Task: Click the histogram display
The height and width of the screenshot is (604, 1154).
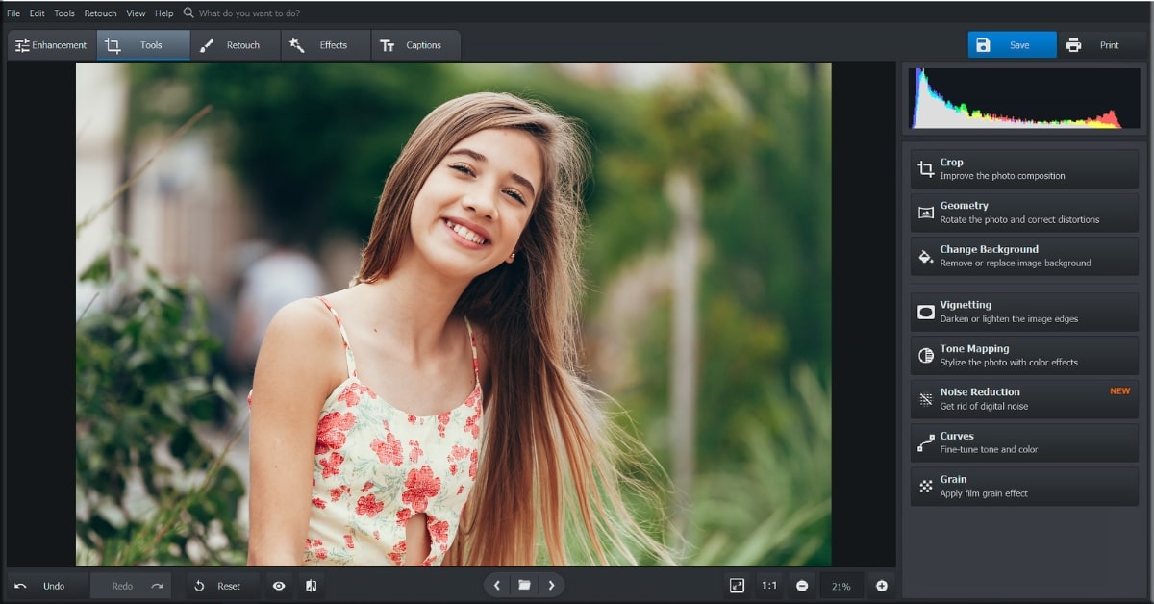Action: click(x=1024, y=97)
